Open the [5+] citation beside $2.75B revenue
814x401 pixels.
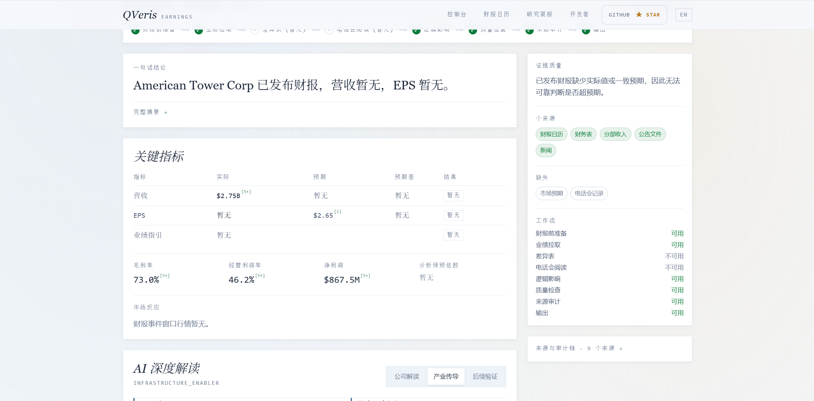pyautogui.click(x=246, y=192)
